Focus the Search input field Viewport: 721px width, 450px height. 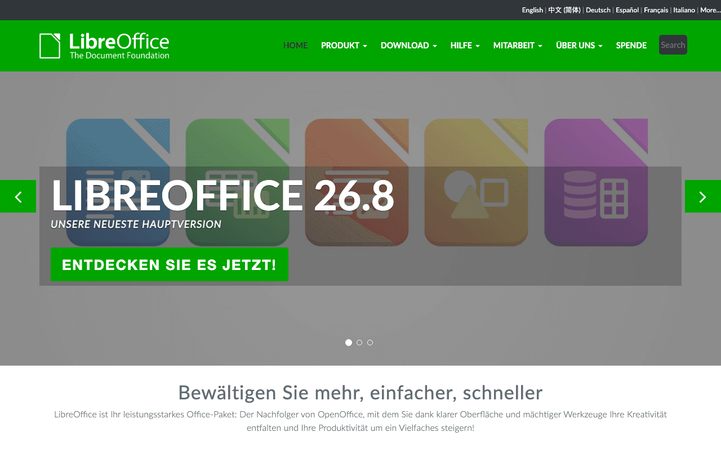coord(673,45)
